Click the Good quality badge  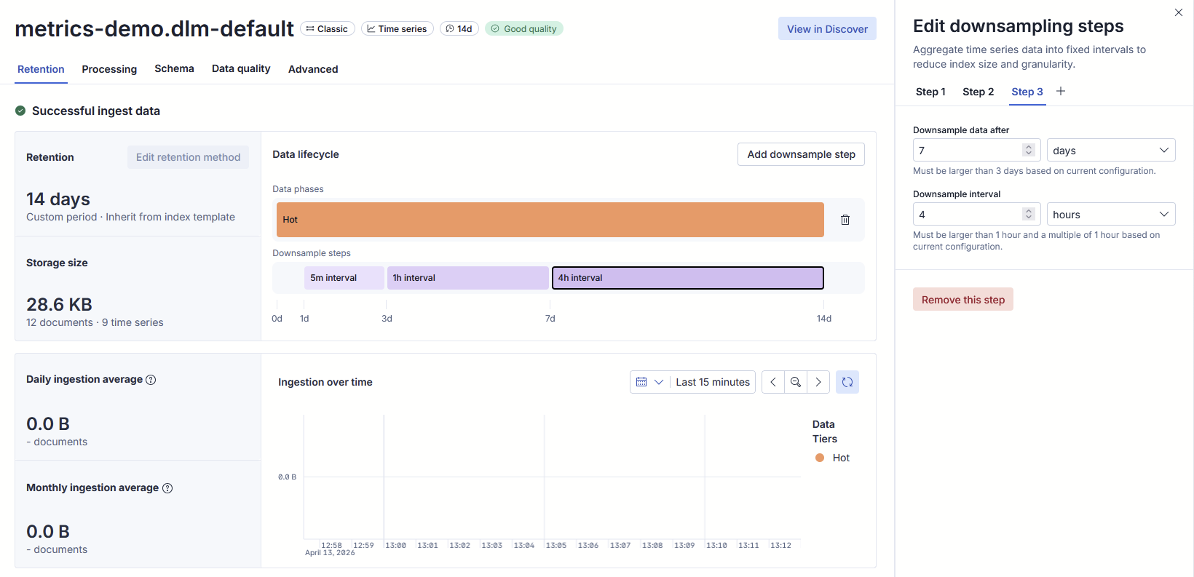(x=524, y=29)
